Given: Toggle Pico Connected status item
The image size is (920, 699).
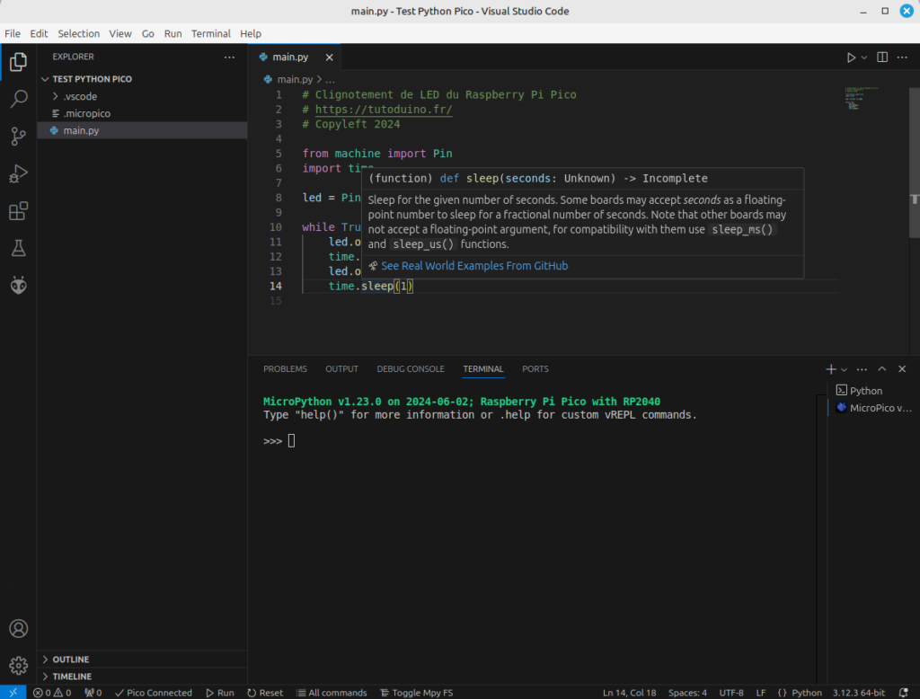Looking at the screenshot, I should 154,693.
